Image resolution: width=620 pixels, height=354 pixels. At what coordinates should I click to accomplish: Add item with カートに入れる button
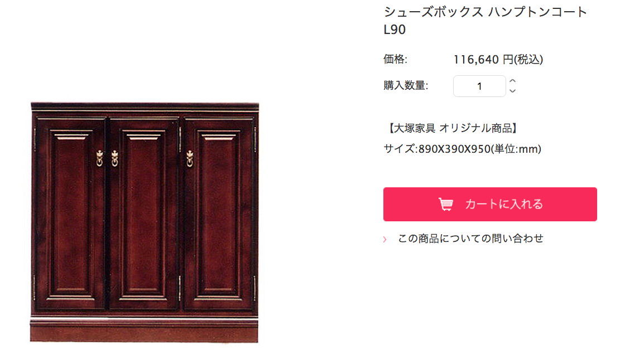(490, 204)
